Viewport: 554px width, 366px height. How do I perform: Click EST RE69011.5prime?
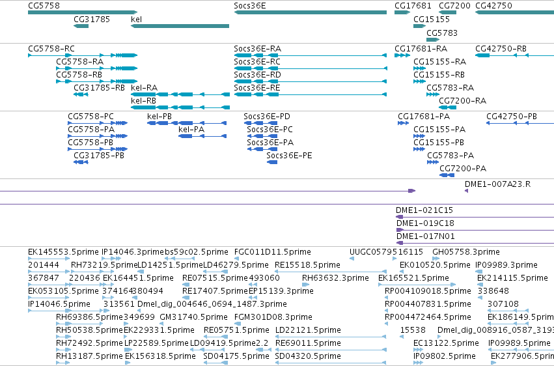click(331, 350)
